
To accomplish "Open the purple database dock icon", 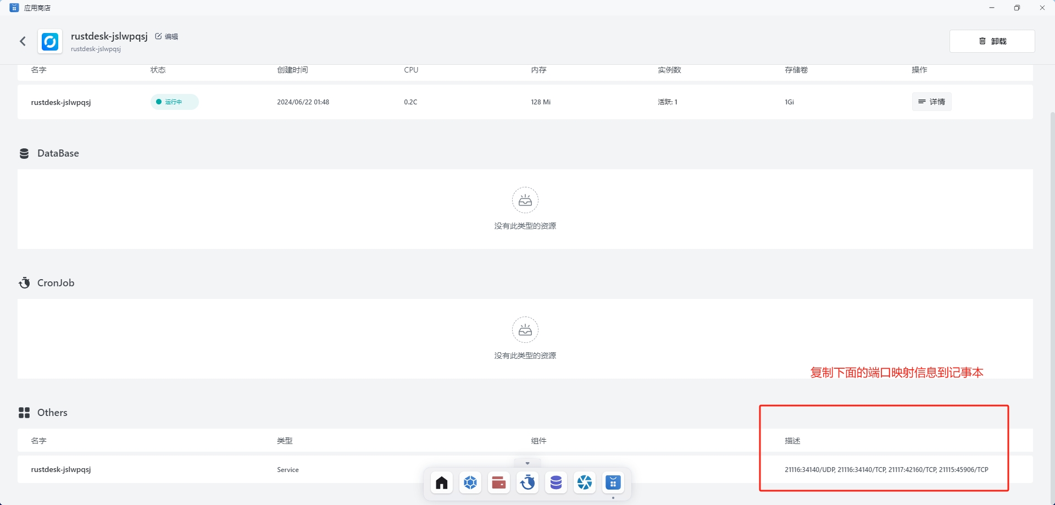I will coord(556,482).
